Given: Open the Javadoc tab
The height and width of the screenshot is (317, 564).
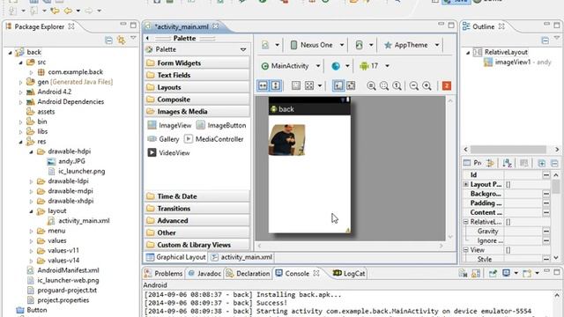Looking at the screenshot, I should pos(204,274).
